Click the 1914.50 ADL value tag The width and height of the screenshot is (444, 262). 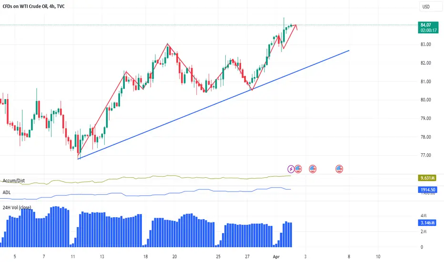click(427, 190)
